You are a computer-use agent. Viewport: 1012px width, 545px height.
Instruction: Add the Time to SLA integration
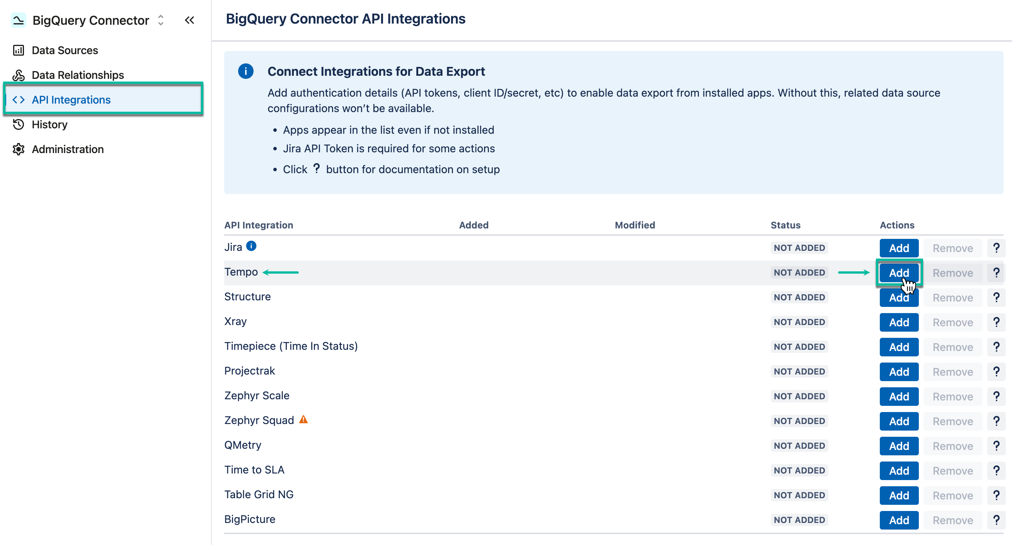click(899, 470)
